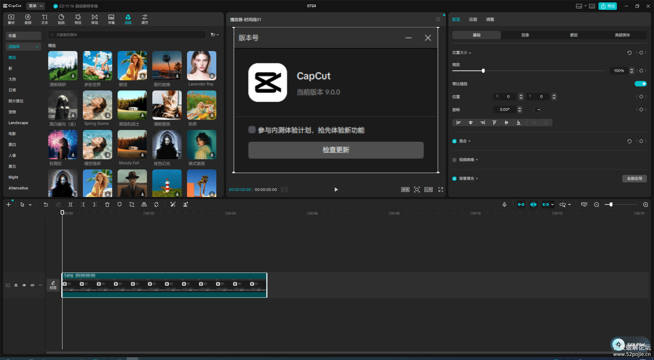Zoom out the timeline with minus magnifier
The image size is (654, 360).
[x=596, y=204]
